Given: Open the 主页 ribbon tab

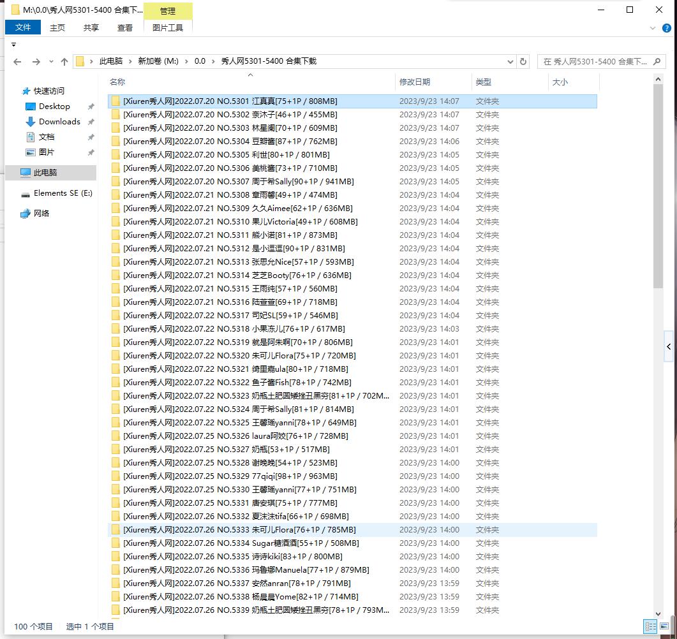Looking at the screenshot, I should [57, 27].
